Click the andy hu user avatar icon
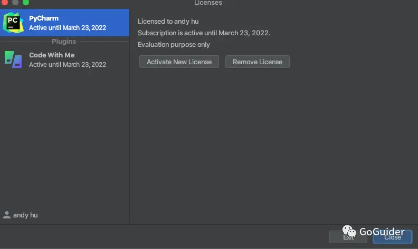Screen dimensions: 418x249 tap(7, 215)
